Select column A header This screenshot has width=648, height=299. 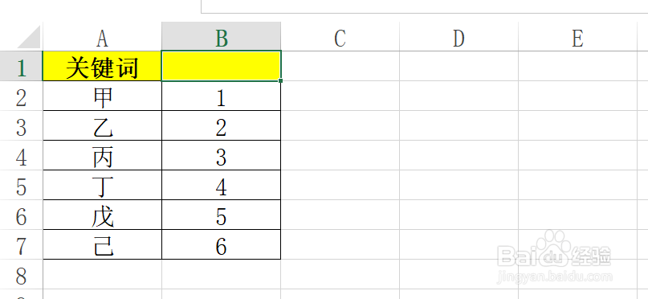(x=102, y=37)
